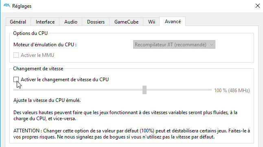The height and width of the screenshot is (147, 263).
Task: Open the GameCube settings tab
Action: (126, 22)
